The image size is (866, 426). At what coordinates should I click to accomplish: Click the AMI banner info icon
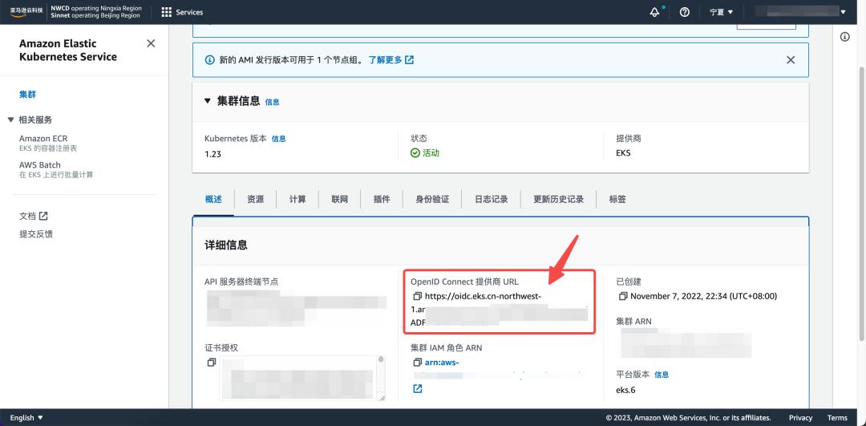coord(209,59)
